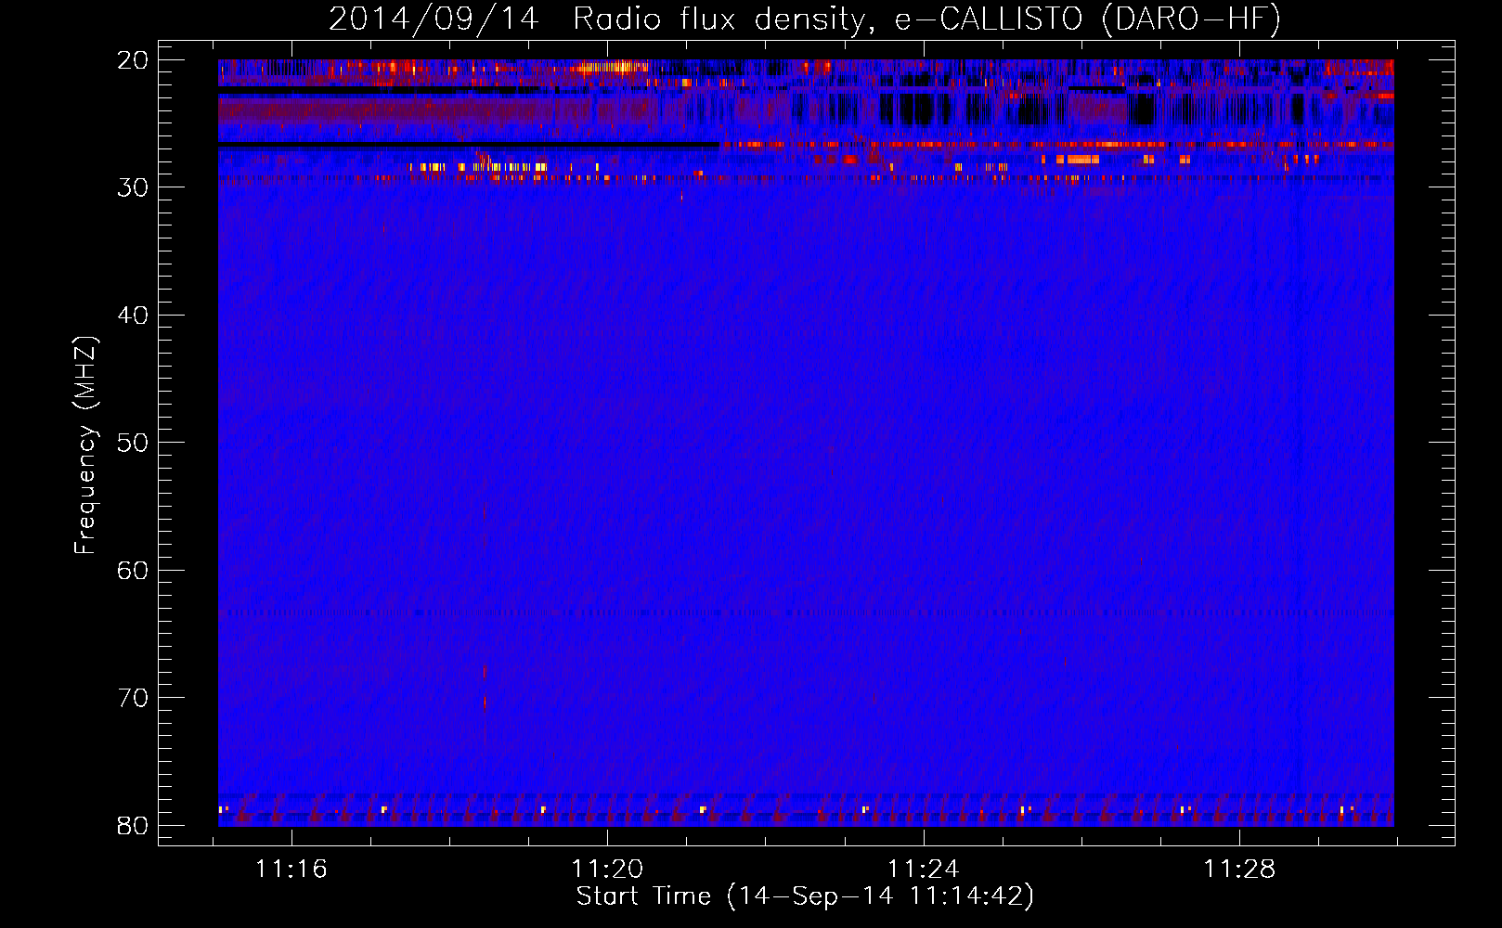This screenshot has width=1502, height=928.
Task: Click the 20 MHz frequency tick label
Action: [133, 60]
